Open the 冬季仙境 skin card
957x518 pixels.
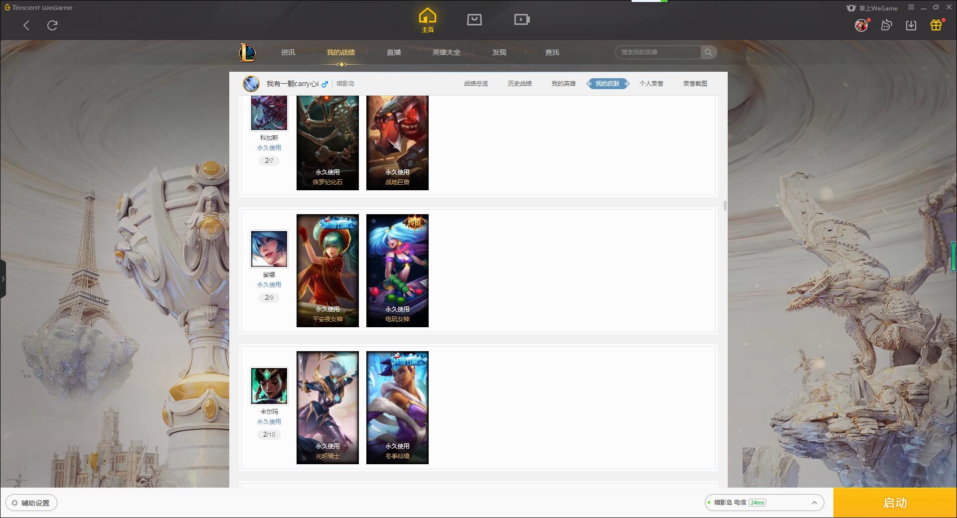[397, 407]
